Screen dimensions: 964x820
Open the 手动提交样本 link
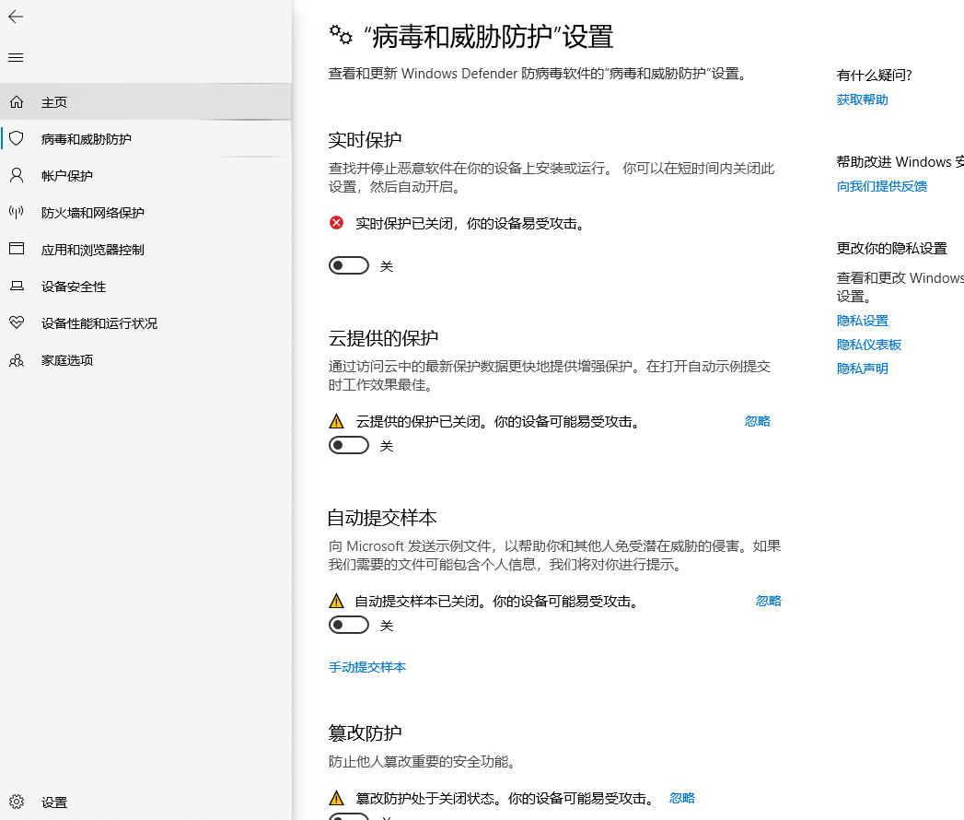[367, 667]
